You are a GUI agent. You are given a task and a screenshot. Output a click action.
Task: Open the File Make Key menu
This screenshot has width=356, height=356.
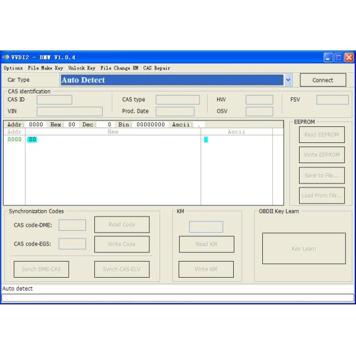click(x=46, y=68)
